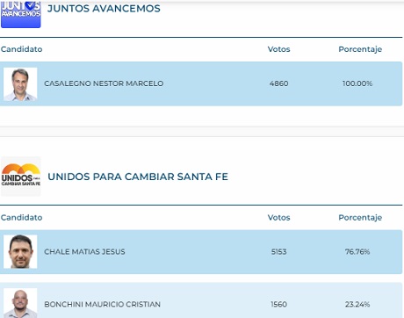The width and height of the screenshot is (404, 318).
Task: Open Chale Matias Jesus's candidate photo
Action: point(20,251)
